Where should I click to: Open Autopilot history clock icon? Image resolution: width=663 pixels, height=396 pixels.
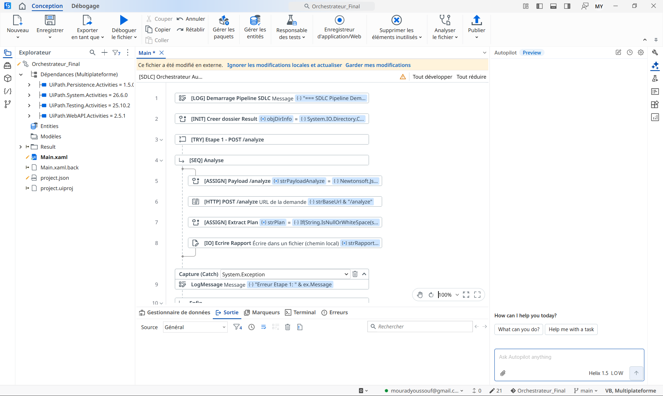(x=630, y=52)
